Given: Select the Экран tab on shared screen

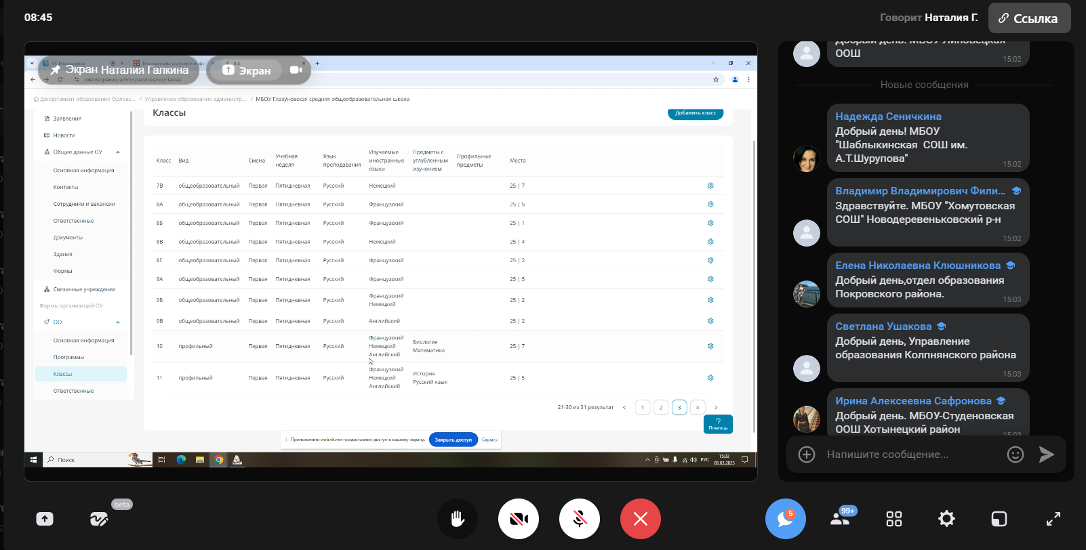Looking at the screenshot, I should (248, 70).
